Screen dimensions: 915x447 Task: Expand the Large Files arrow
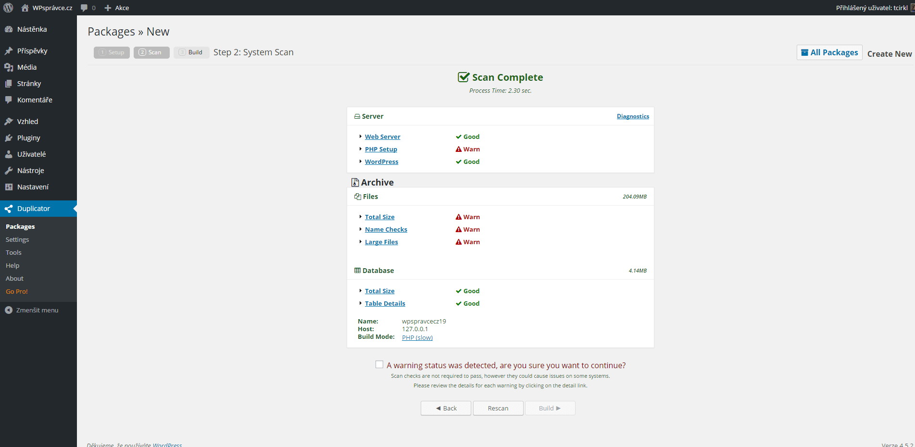pos(361,242)
